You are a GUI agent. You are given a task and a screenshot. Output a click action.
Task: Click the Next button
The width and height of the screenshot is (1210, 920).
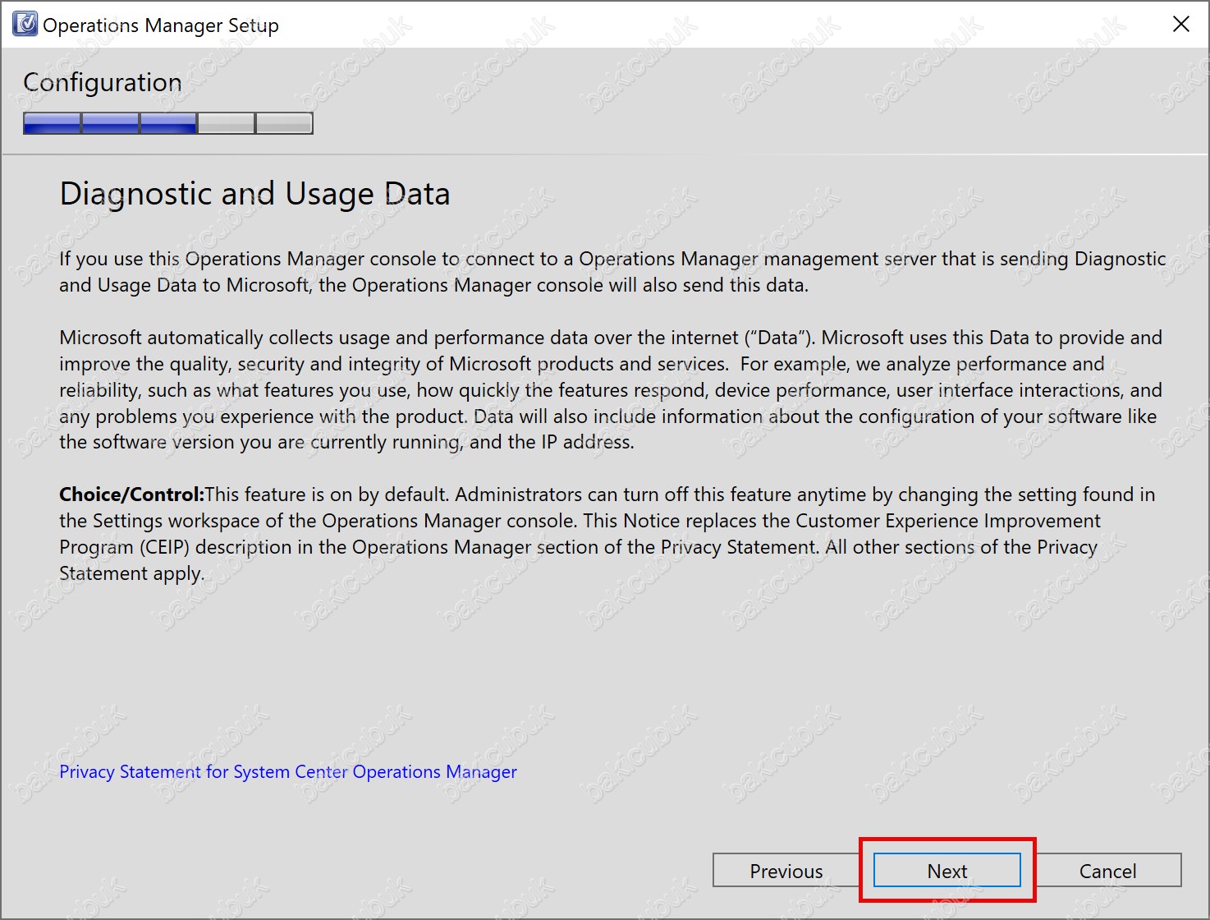click(x=947, y=871)
